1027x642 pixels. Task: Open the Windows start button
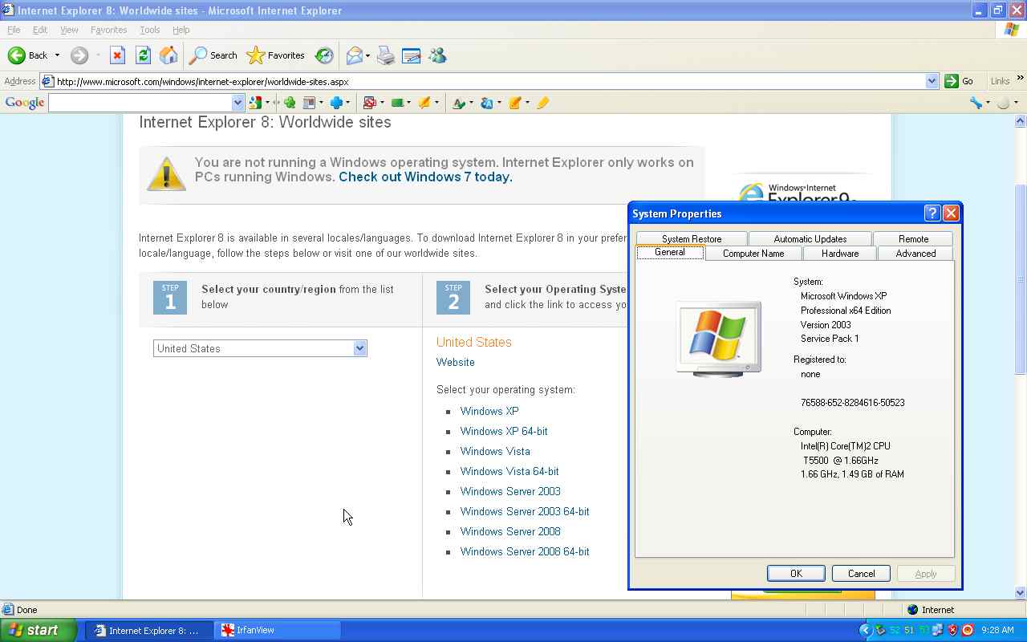point(39,630)
